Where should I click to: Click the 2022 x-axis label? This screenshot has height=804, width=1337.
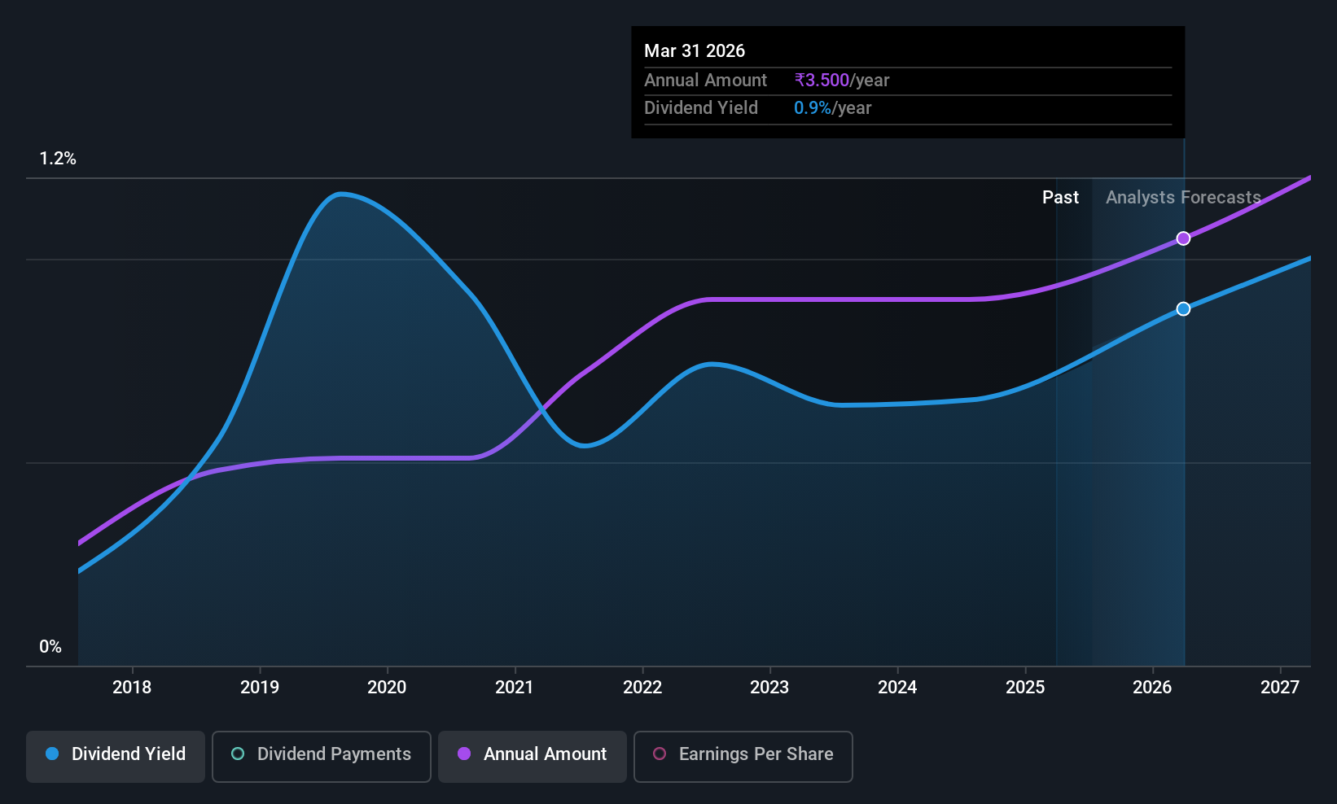pos(642,688)
